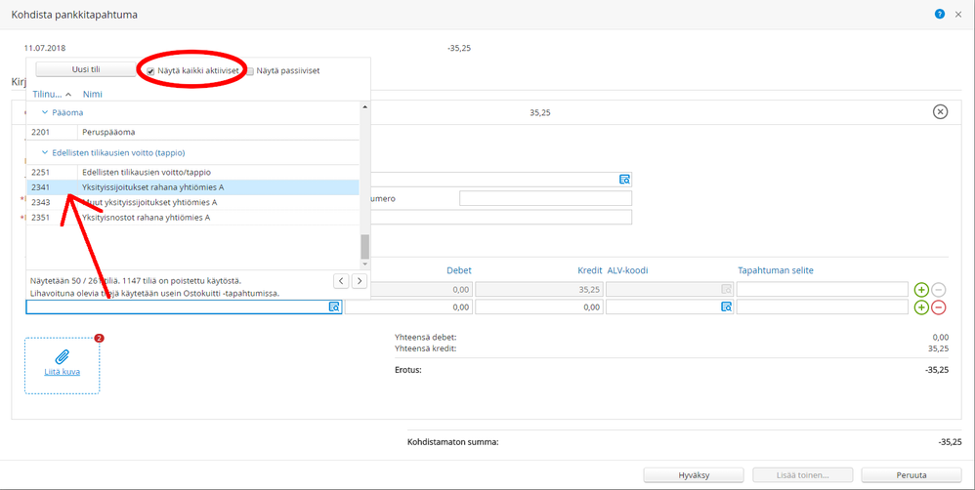Click the Uusi tili button
This screenshot has width=975, height=490.
(86, 69)
